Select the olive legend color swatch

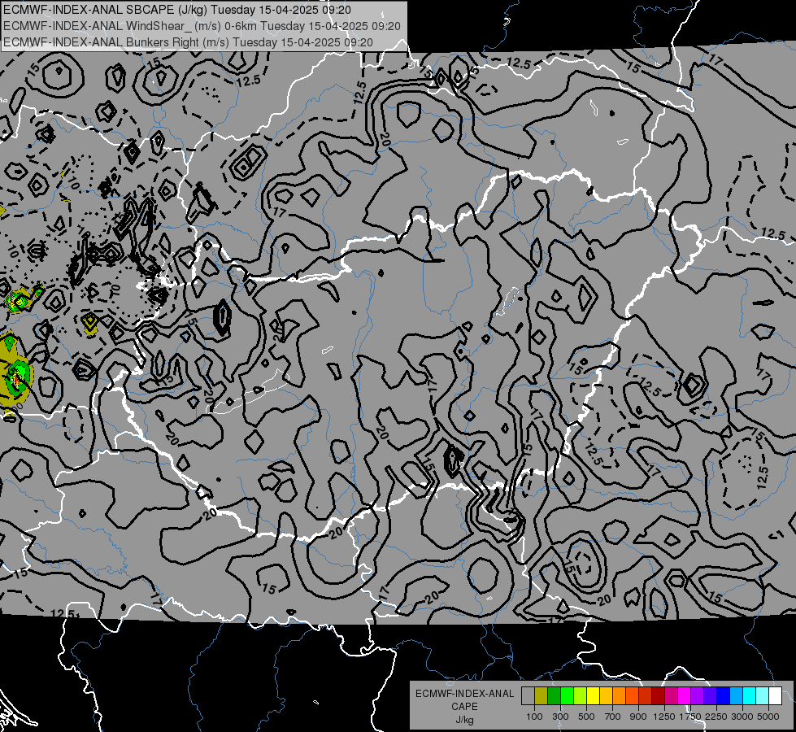click(x=542, y=695)
